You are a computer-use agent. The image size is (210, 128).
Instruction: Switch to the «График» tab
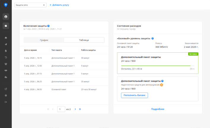(x=44, y=40)
